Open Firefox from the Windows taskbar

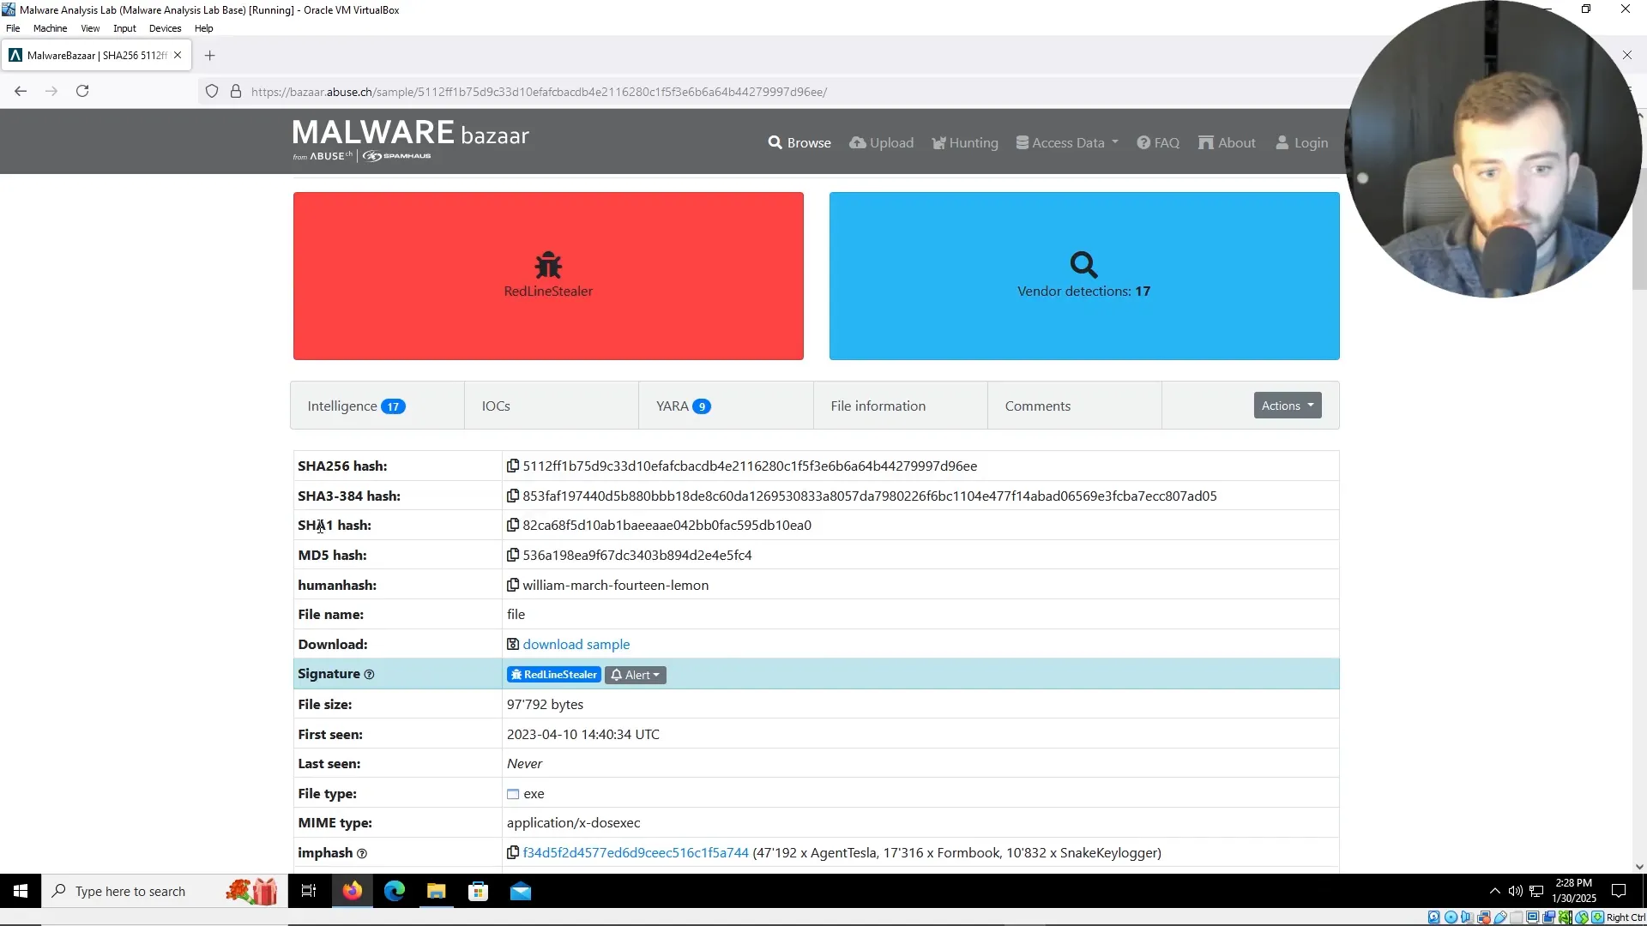(x=353, y=892)
